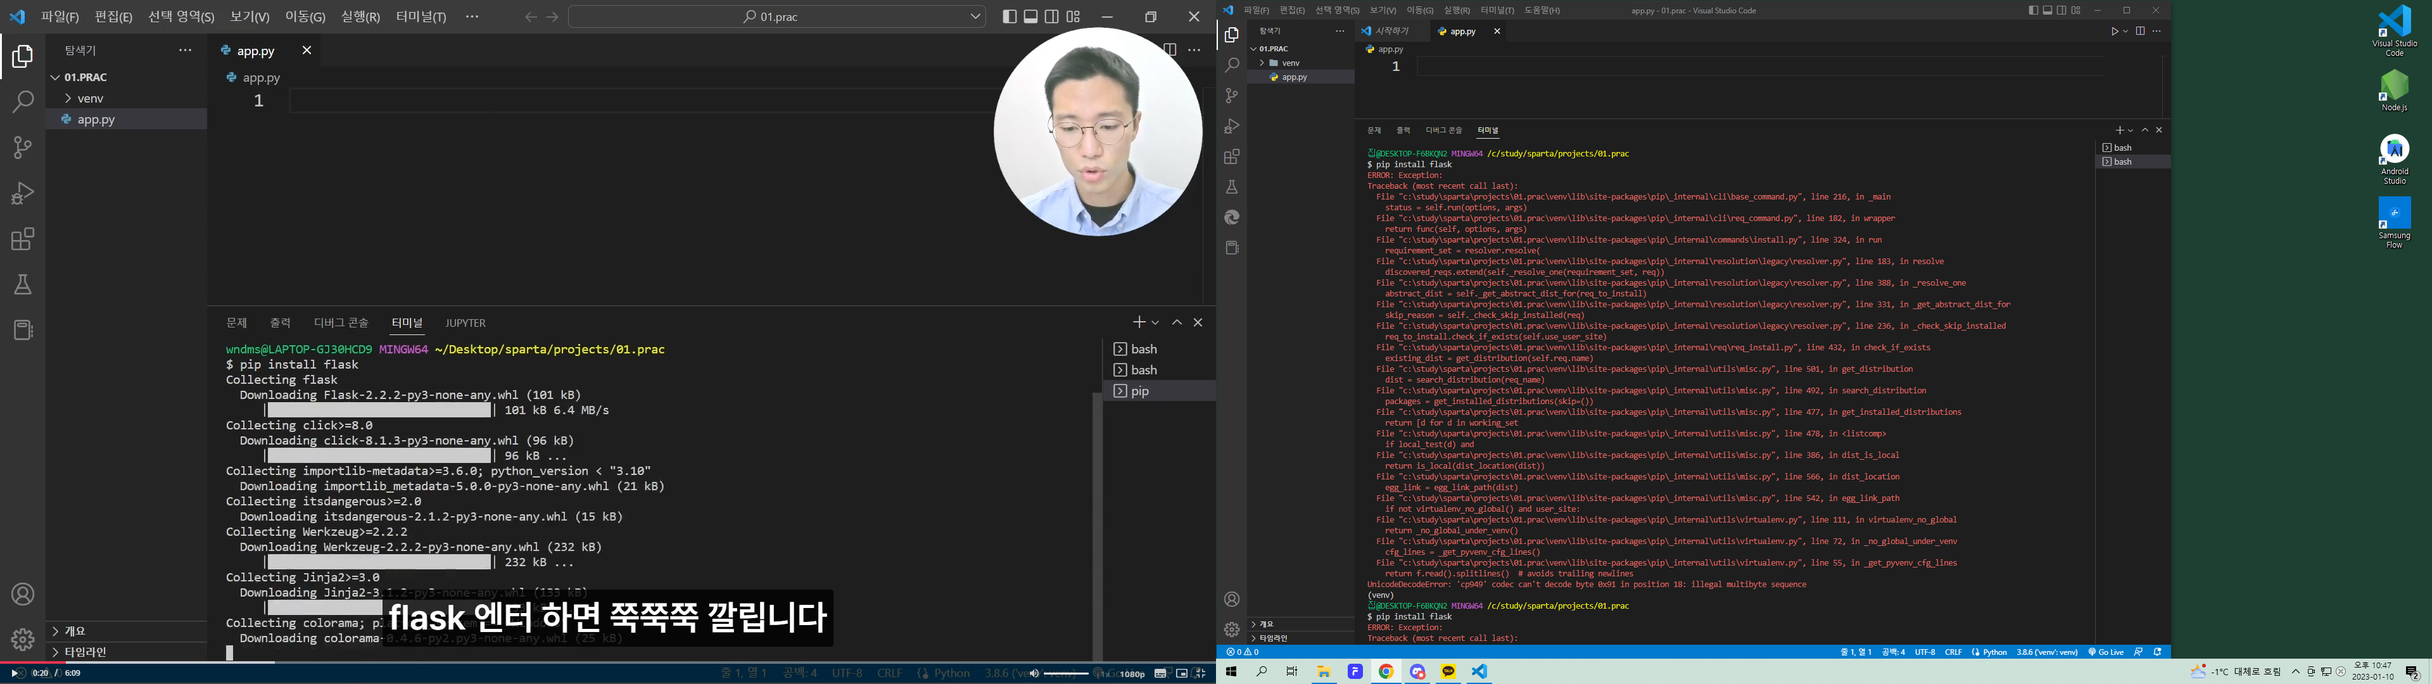The width and height of the screenshot is (2432, 684).
Task: Open Task View from the taskbar
Action: tap(1293, 672)
